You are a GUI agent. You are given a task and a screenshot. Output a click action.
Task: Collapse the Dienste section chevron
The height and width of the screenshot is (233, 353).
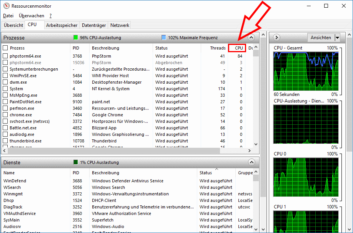[251, 162]
